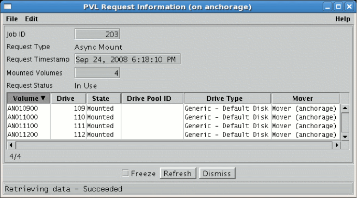Click the Mover column header

click(305, 98)
